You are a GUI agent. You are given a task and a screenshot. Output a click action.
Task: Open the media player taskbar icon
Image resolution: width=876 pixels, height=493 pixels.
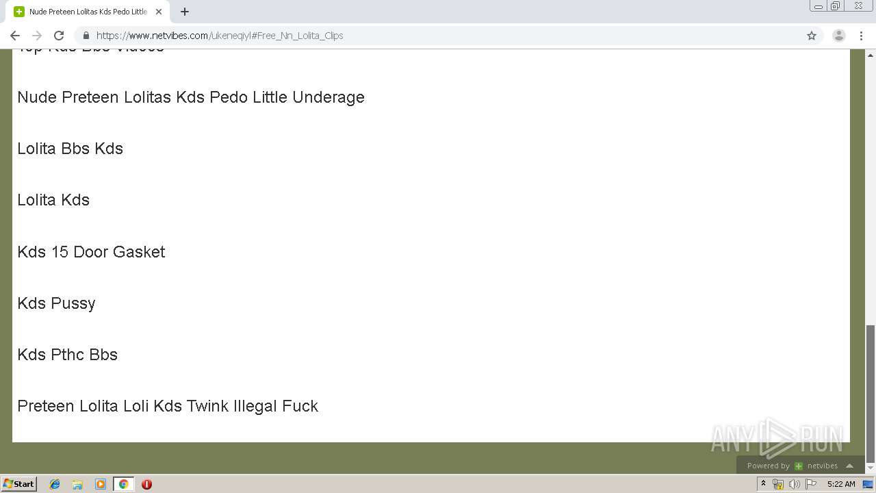click(101, 484)
